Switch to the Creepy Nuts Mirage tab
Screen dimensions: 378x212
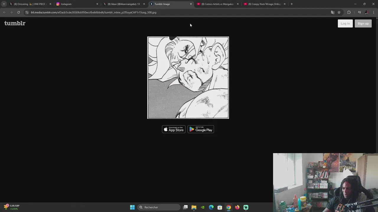click(x=264, y=4)
